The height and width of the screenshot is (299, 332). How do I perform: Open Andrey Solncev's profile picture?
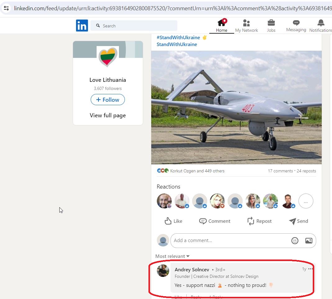pos(163,271)
